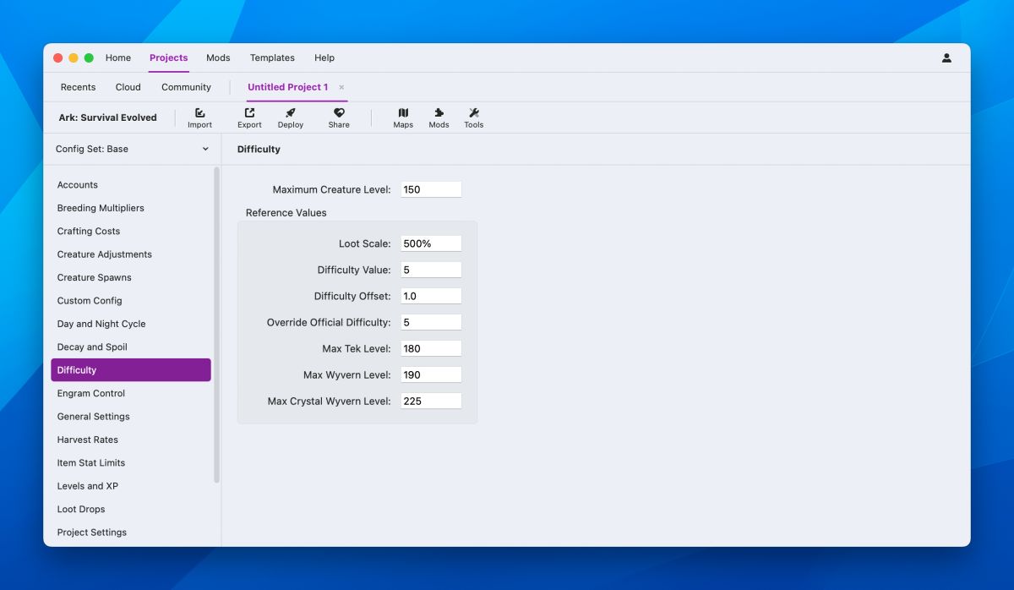Select Project Settings in the sidebar

(131, 533)
